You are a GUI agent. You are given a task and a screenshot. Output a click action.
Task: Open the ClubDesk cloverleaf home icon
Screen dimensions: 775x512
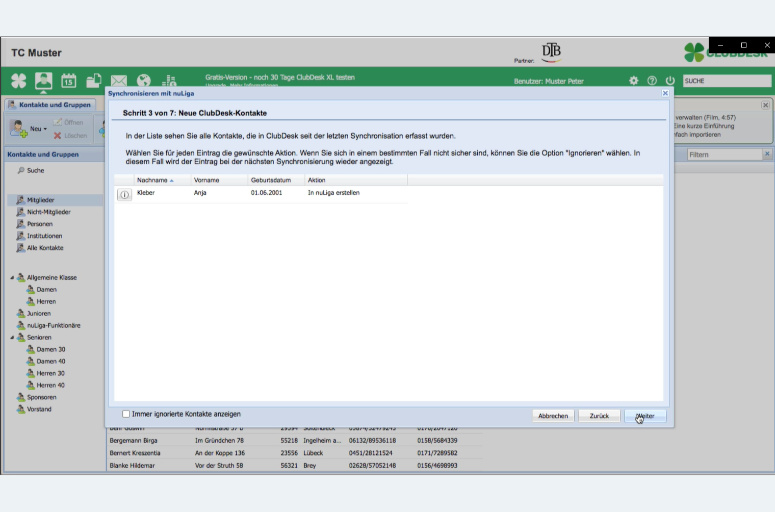coord(19,81)
